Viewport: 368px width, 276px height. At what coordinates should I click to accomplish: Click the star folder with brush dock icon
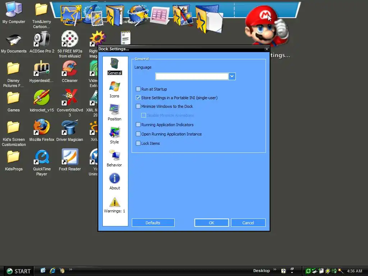coord(183,15)
